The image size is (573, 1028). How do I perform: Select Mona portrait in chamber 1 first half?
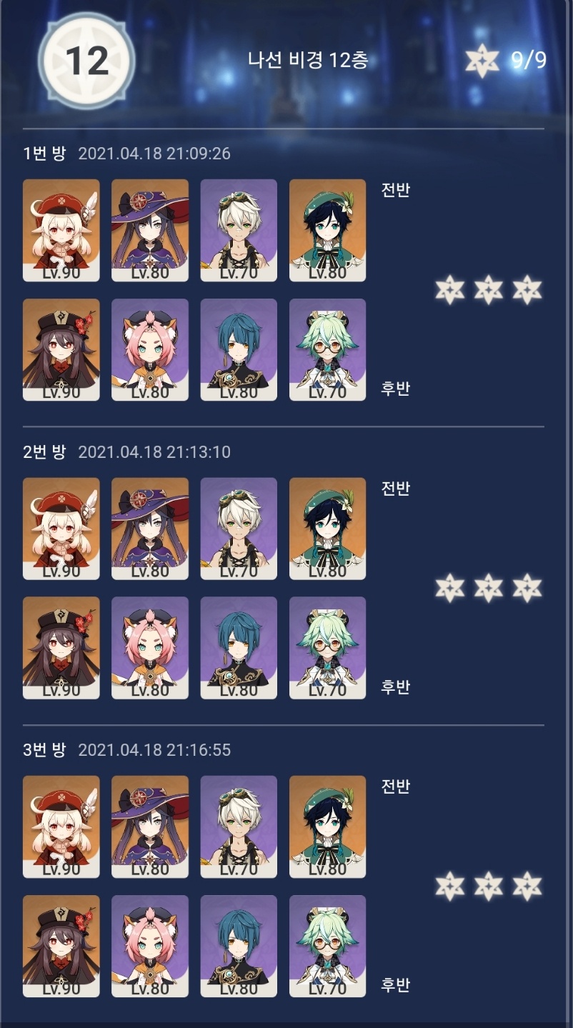pyautogui.click(x=150, y=230)
